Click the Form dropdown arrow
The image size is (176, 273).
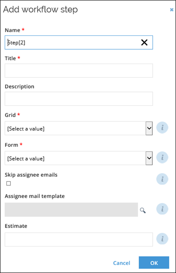tap(149, 158)
